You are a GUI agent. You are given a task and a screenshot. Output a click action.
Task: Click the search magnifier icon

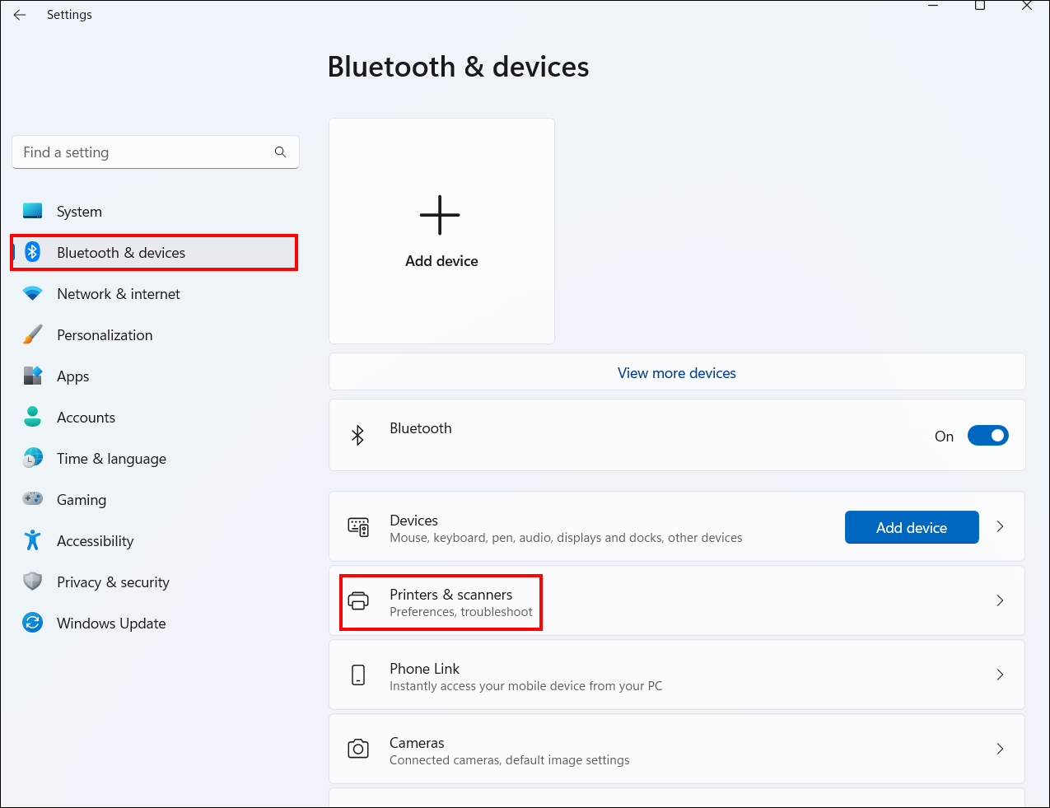tap(280, 152)
